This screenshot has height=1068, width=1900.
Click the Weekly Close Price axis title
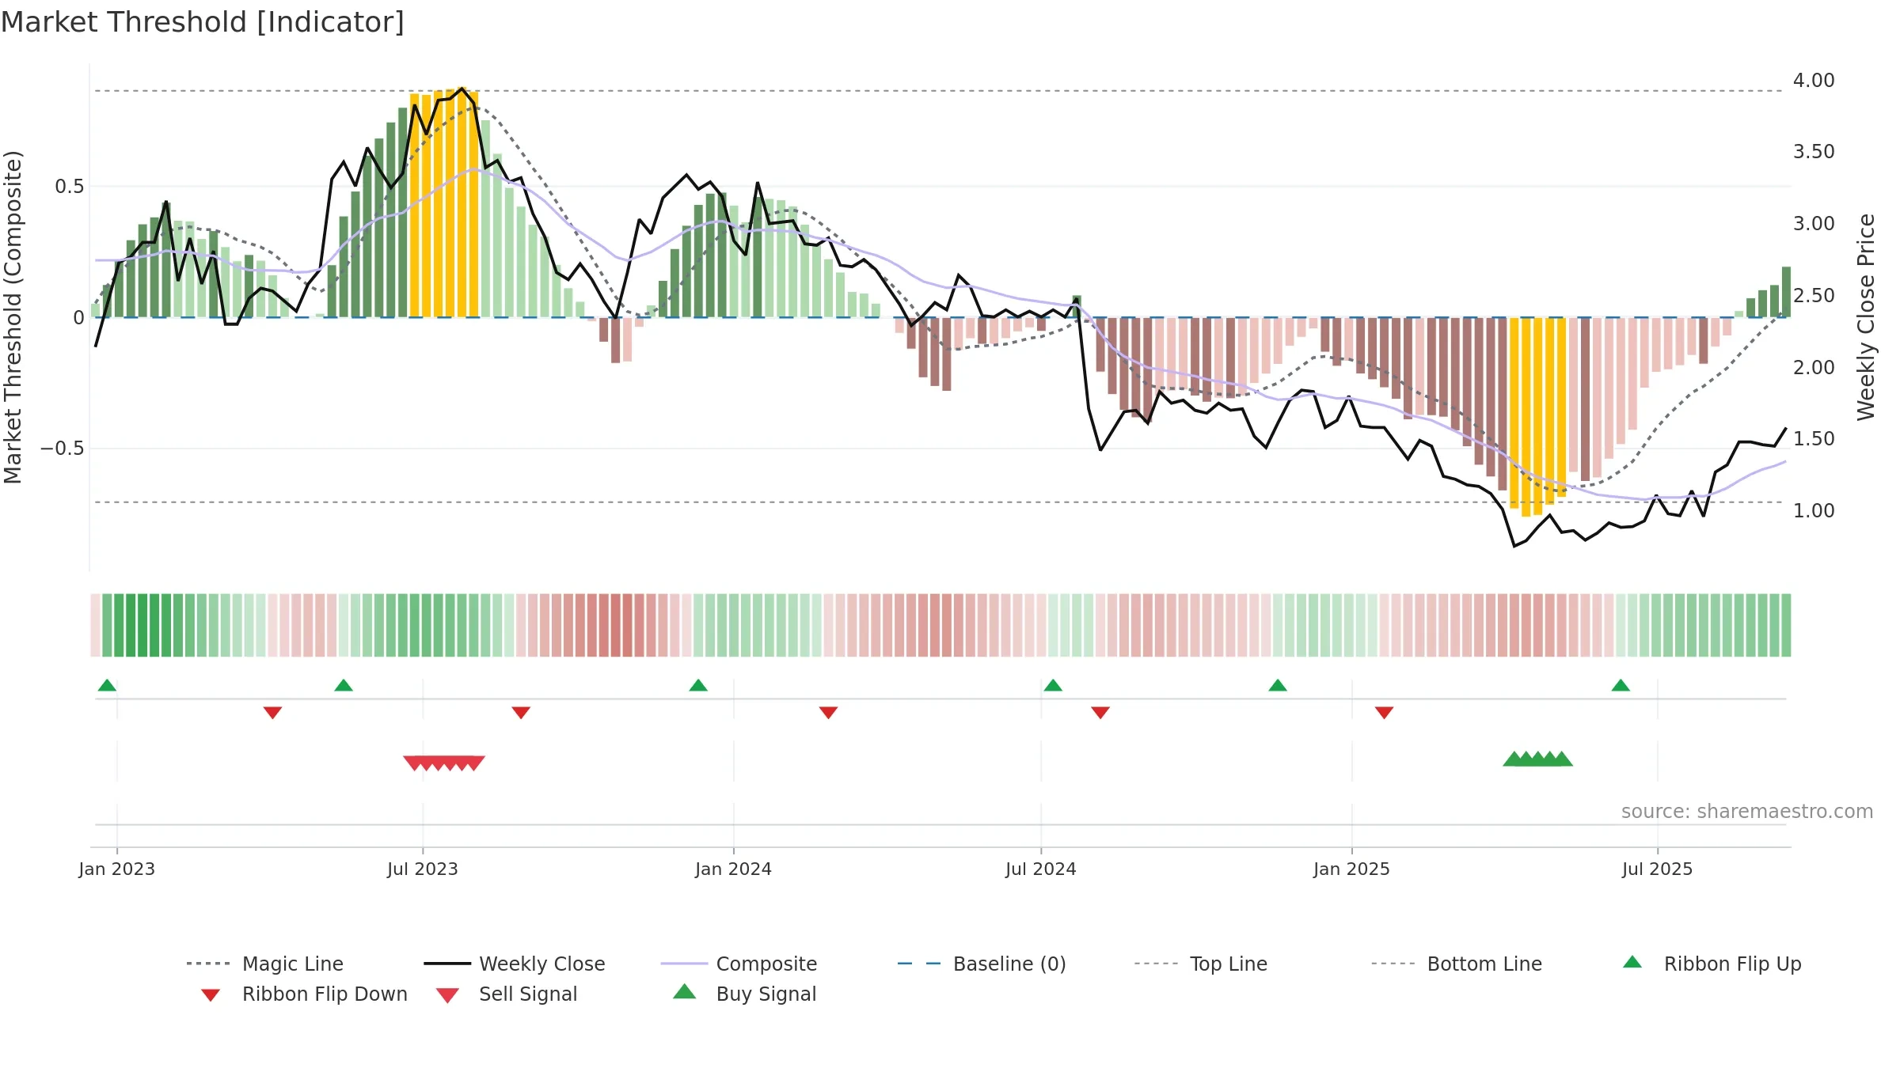point(1867,317)
